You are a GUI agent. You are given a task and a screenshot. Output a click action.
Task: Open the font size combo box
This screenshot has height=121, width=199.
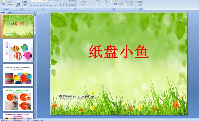(45, 1)
